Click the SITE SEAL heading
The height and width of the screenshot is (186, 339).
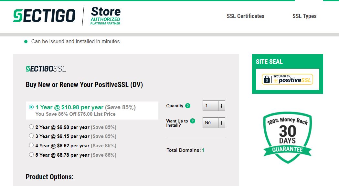pos(269,62)
